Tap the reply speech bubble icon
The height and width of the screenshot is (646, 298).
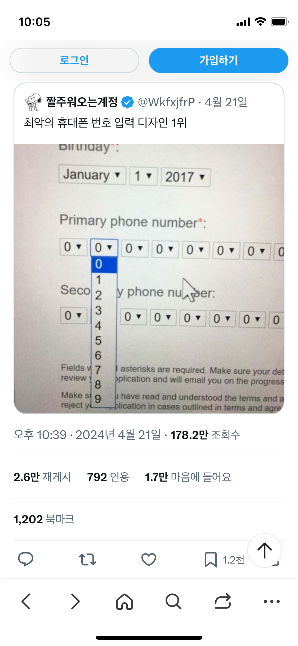(25, 559)
